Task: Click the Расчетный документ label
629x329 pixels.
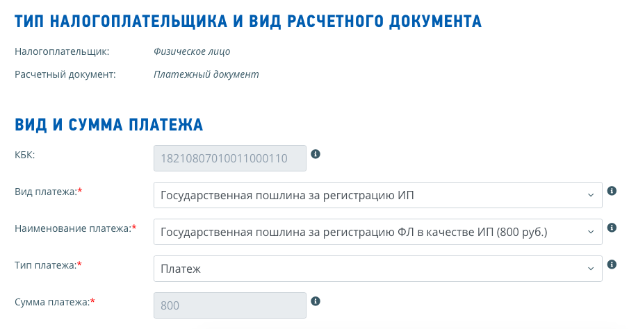Action: pos(65,74)
